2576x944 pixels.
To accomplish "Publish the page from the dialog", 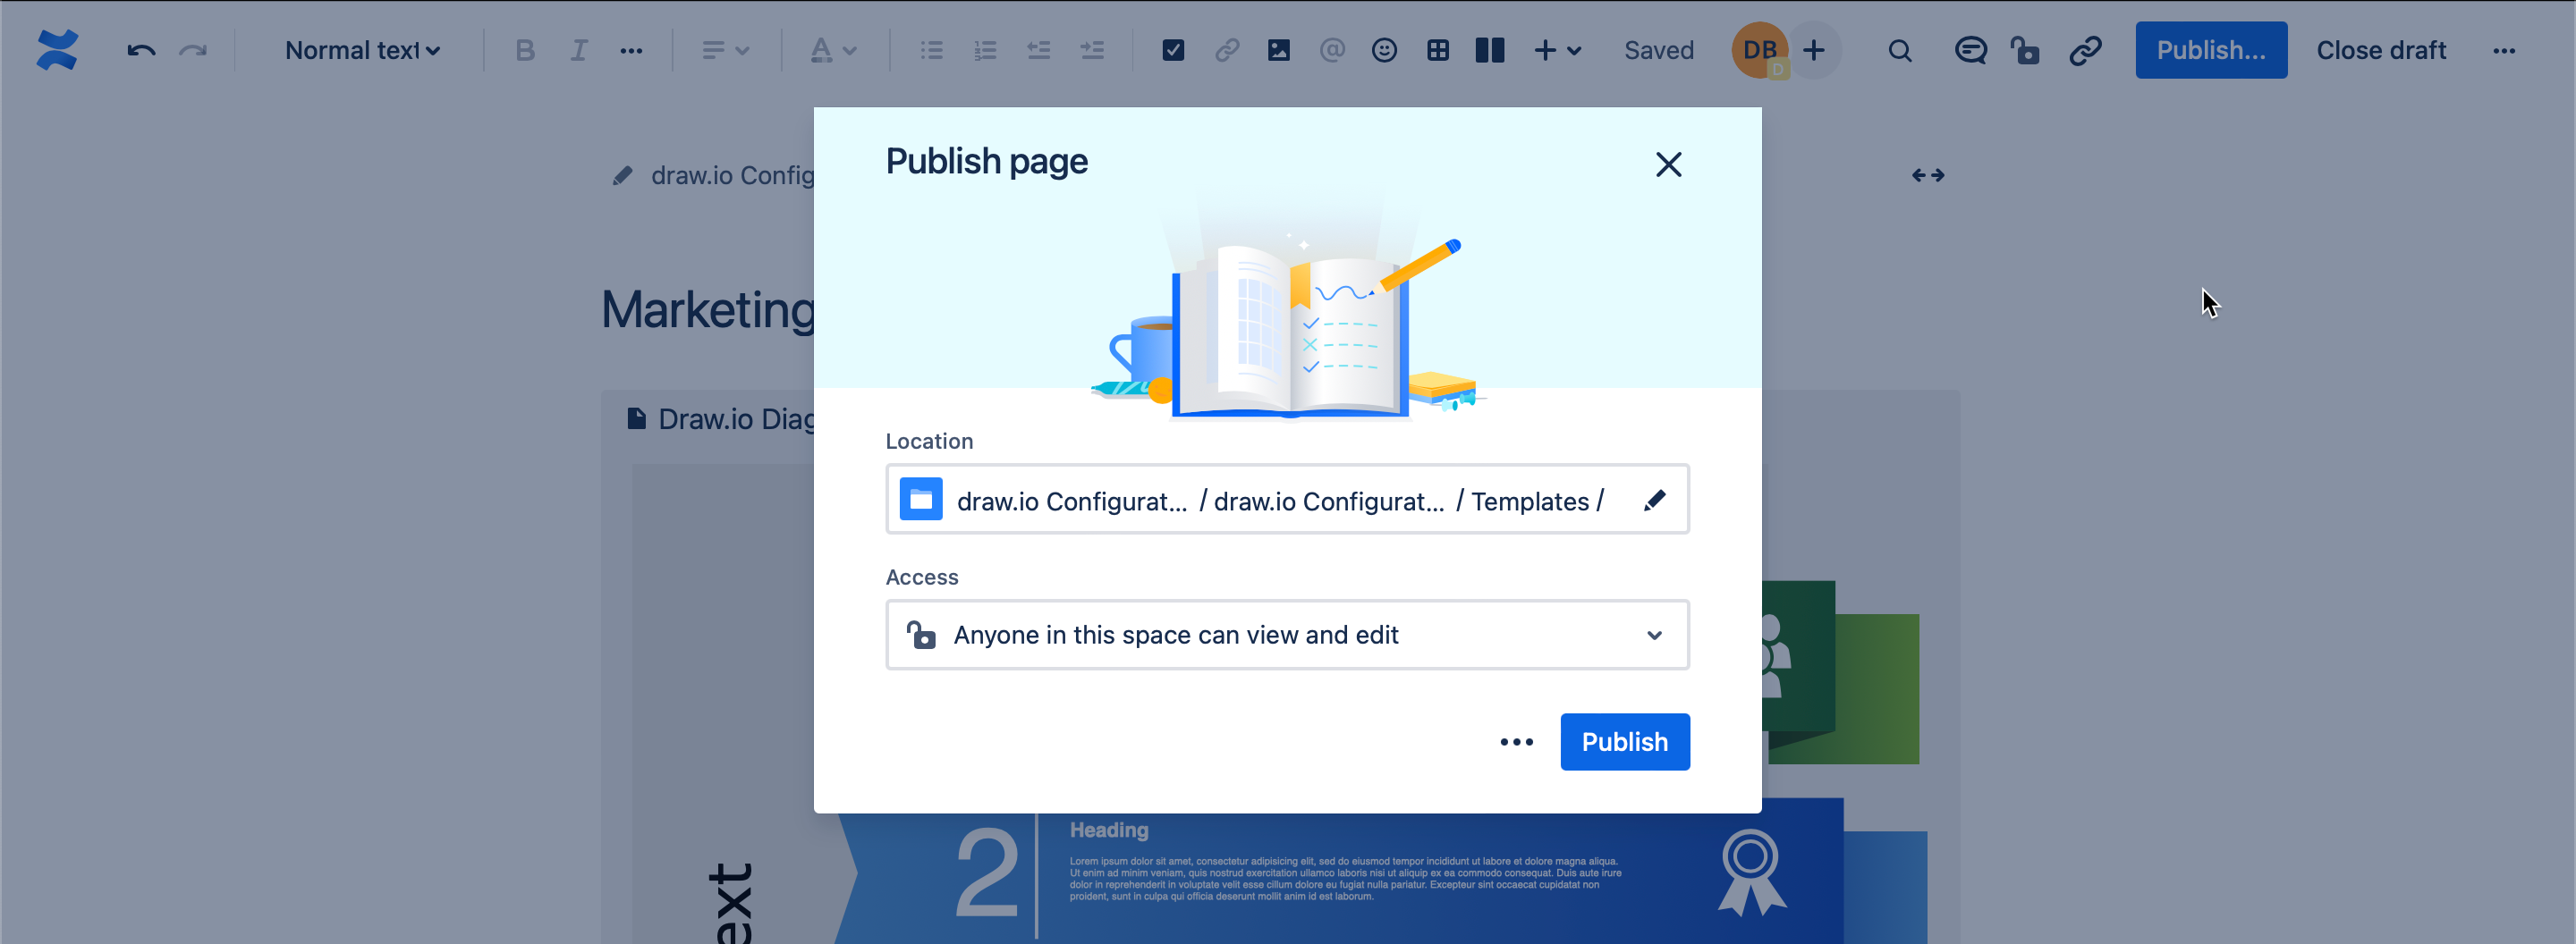I will (1624, 741).
